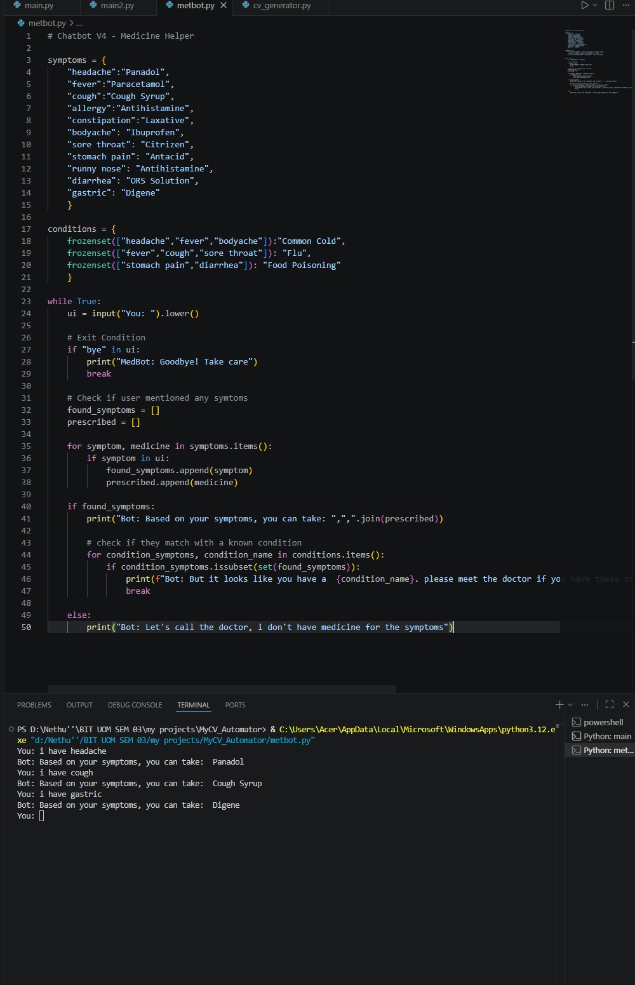Image resolution: width=635 pixels, height=985 pixels.
Task: Open the cv_generator.py tab
Action: tap(282, 5)
